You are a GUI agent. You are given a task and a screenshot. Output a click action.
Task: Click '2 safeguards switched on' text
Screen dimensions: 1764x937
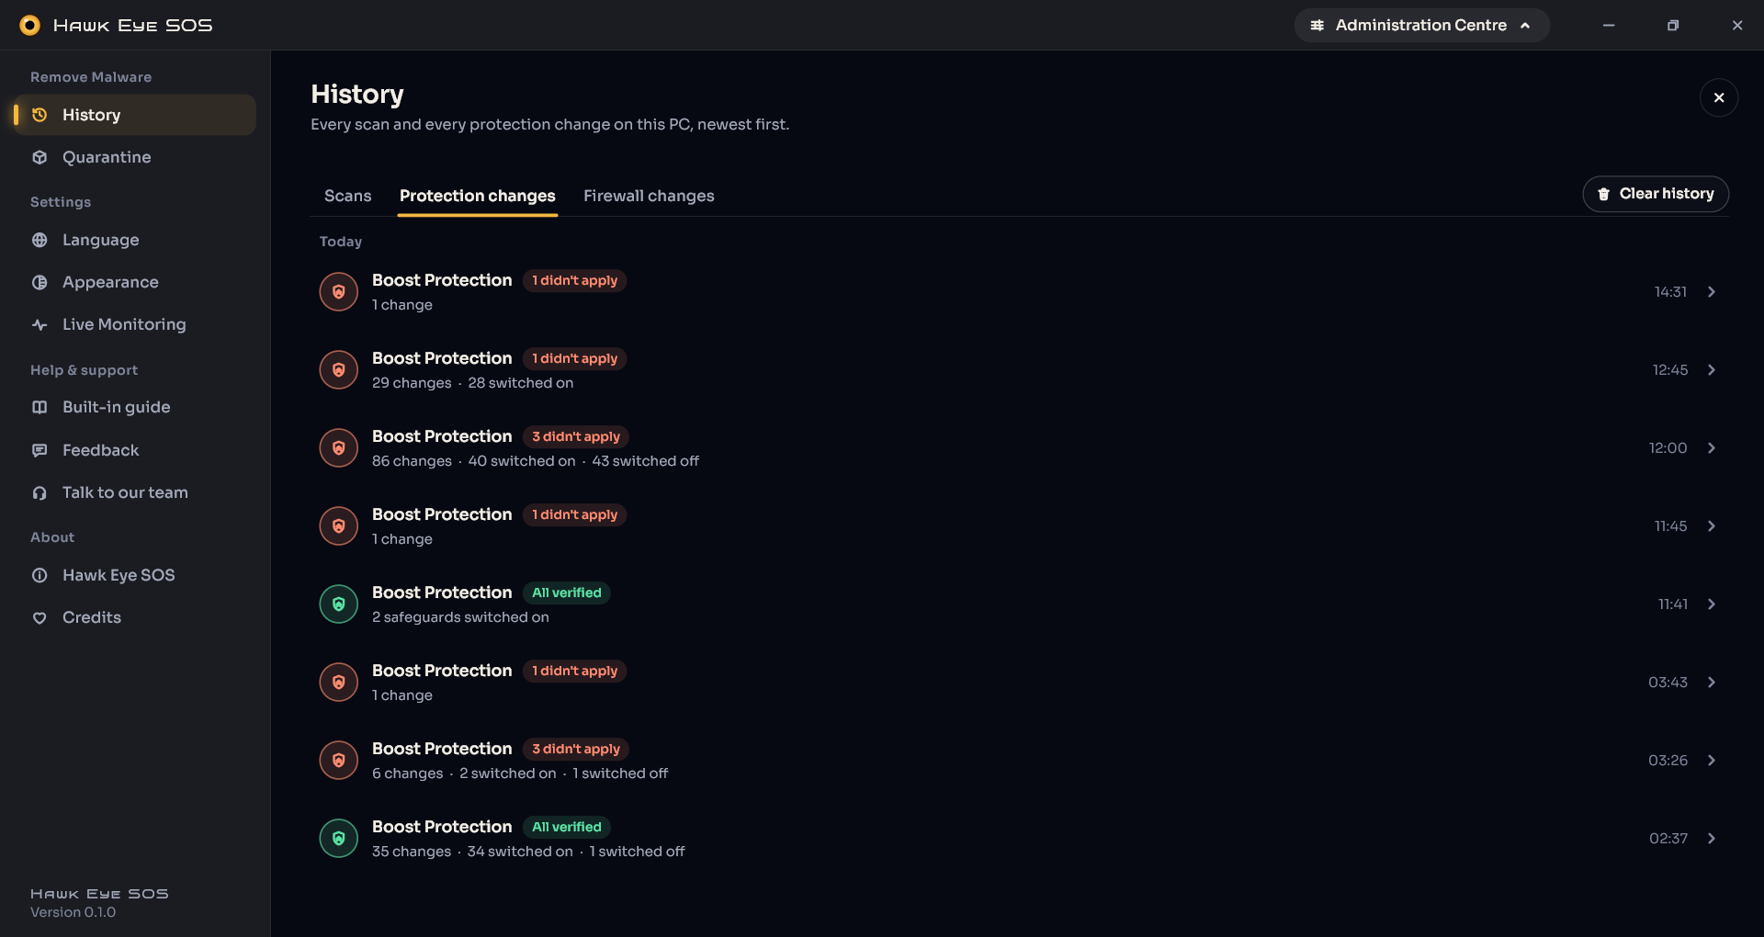(460, 617)
